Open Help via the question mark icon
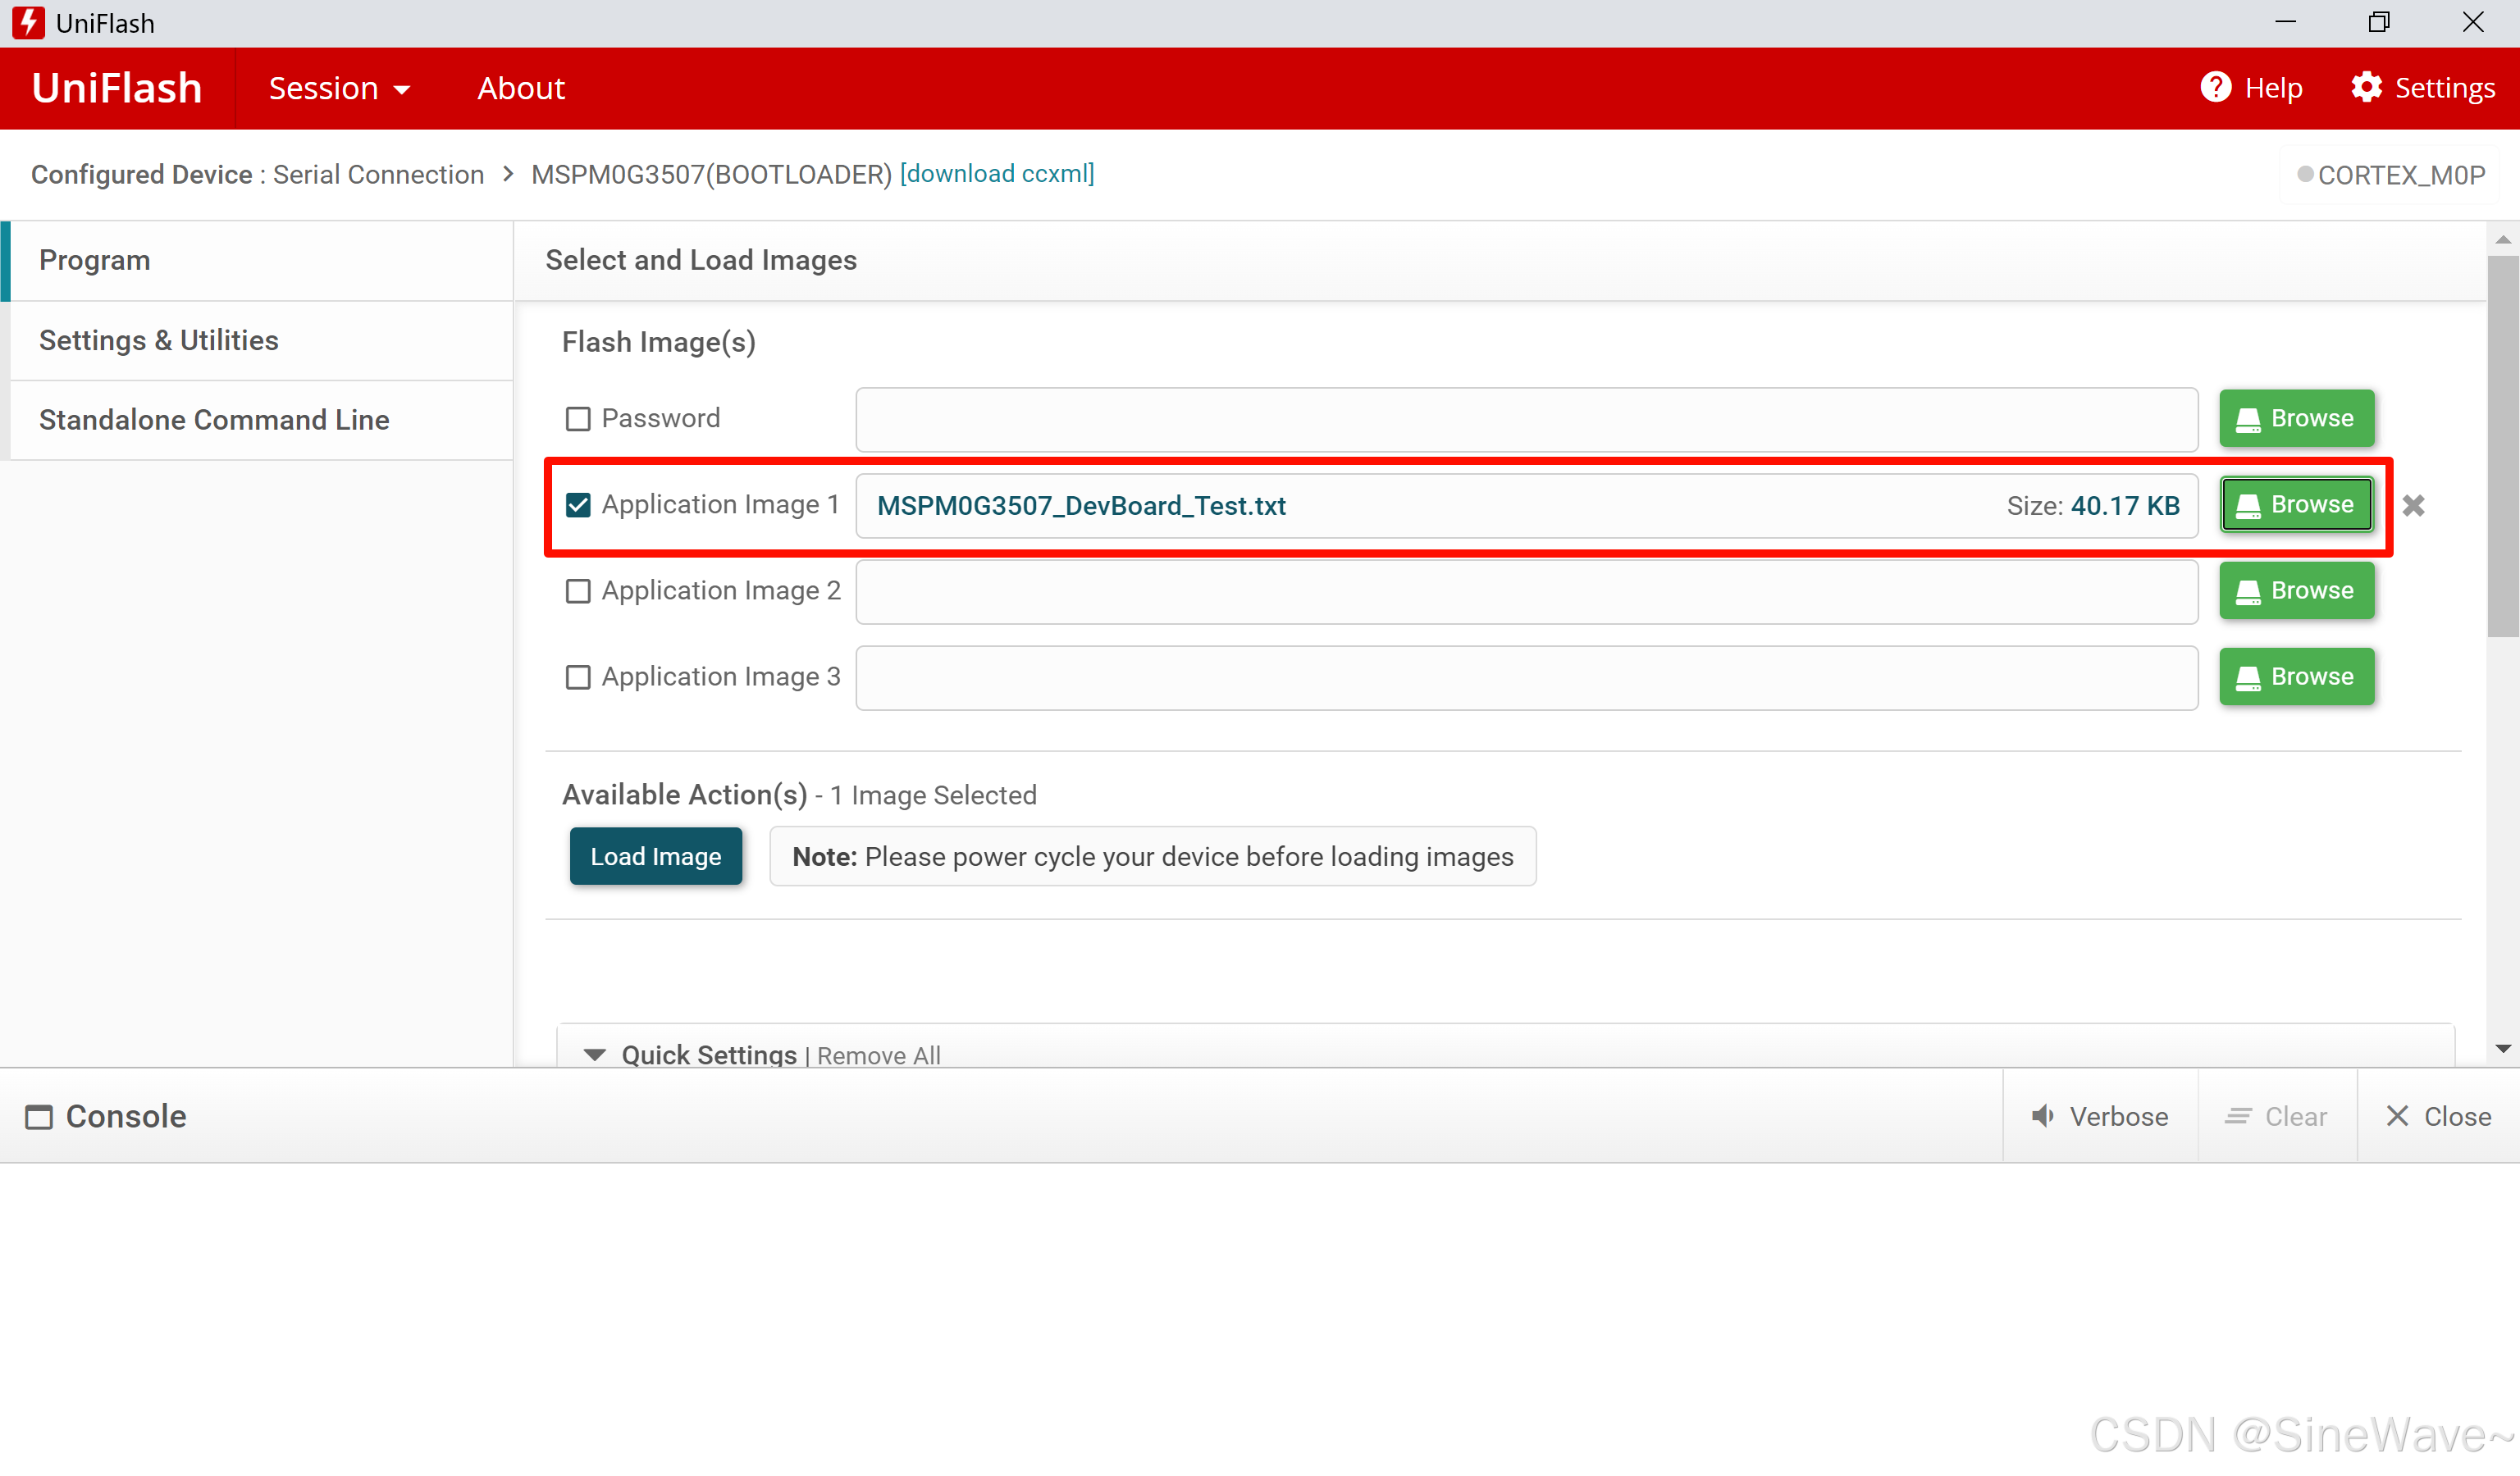The width and height of the screenshot is (2520, 1476). (x=2216, y=88)
